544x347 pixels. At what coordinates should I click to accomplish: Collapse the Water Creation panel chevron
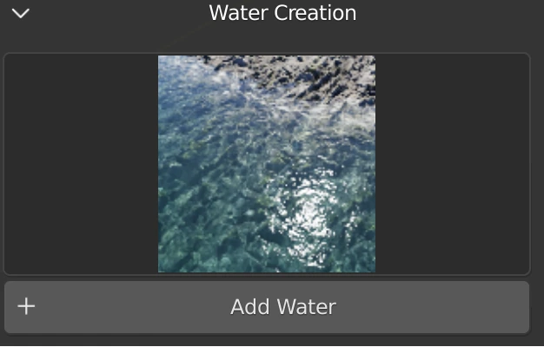tap(20, 13)
